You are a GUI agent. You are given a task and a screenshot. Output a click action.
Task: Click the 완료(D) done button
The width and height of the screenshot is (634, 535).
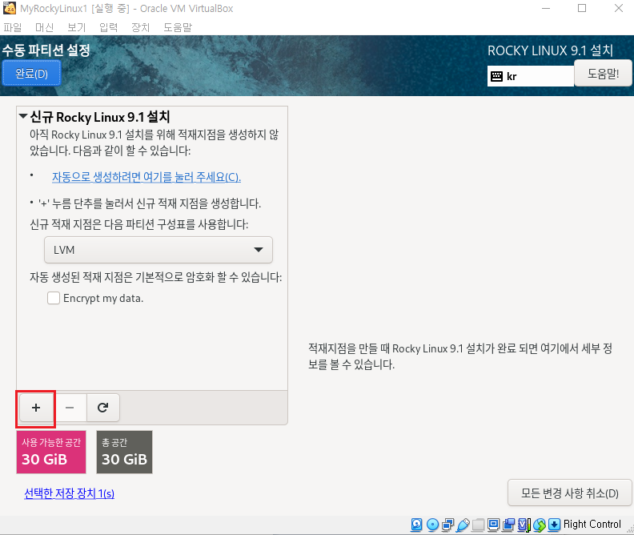coord(31,73)
